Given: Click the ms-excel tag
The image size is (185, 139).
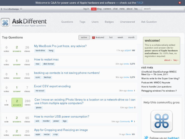Looking at the screenshot, I should pos(40,91).
